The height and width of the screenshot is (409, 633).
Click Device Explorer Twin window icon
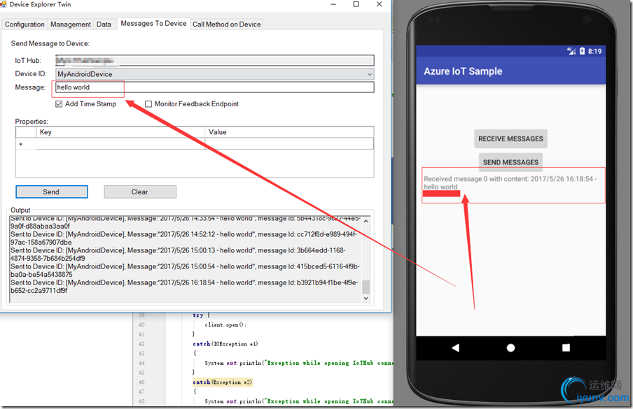coord(4,4)
